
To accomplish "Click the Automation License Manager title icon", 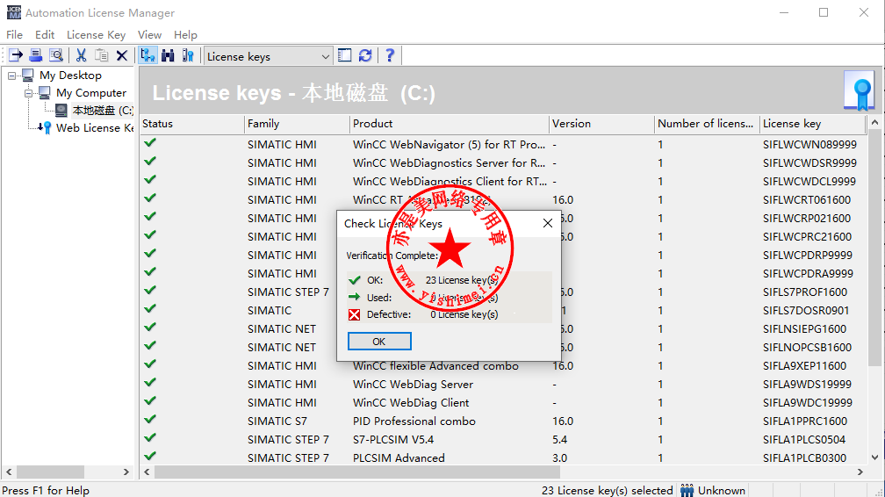I will 13,12.
